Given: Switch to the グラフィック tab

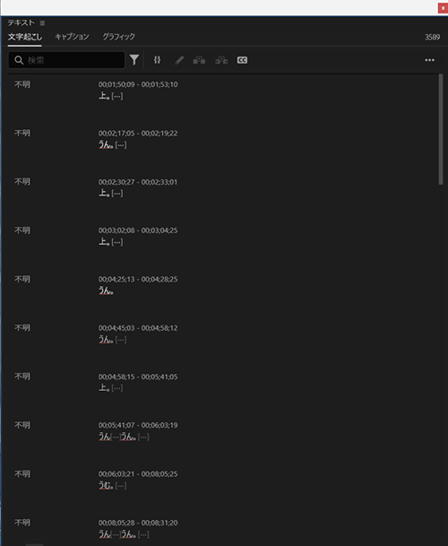Looking at the screenshot, I should point(118,37).
